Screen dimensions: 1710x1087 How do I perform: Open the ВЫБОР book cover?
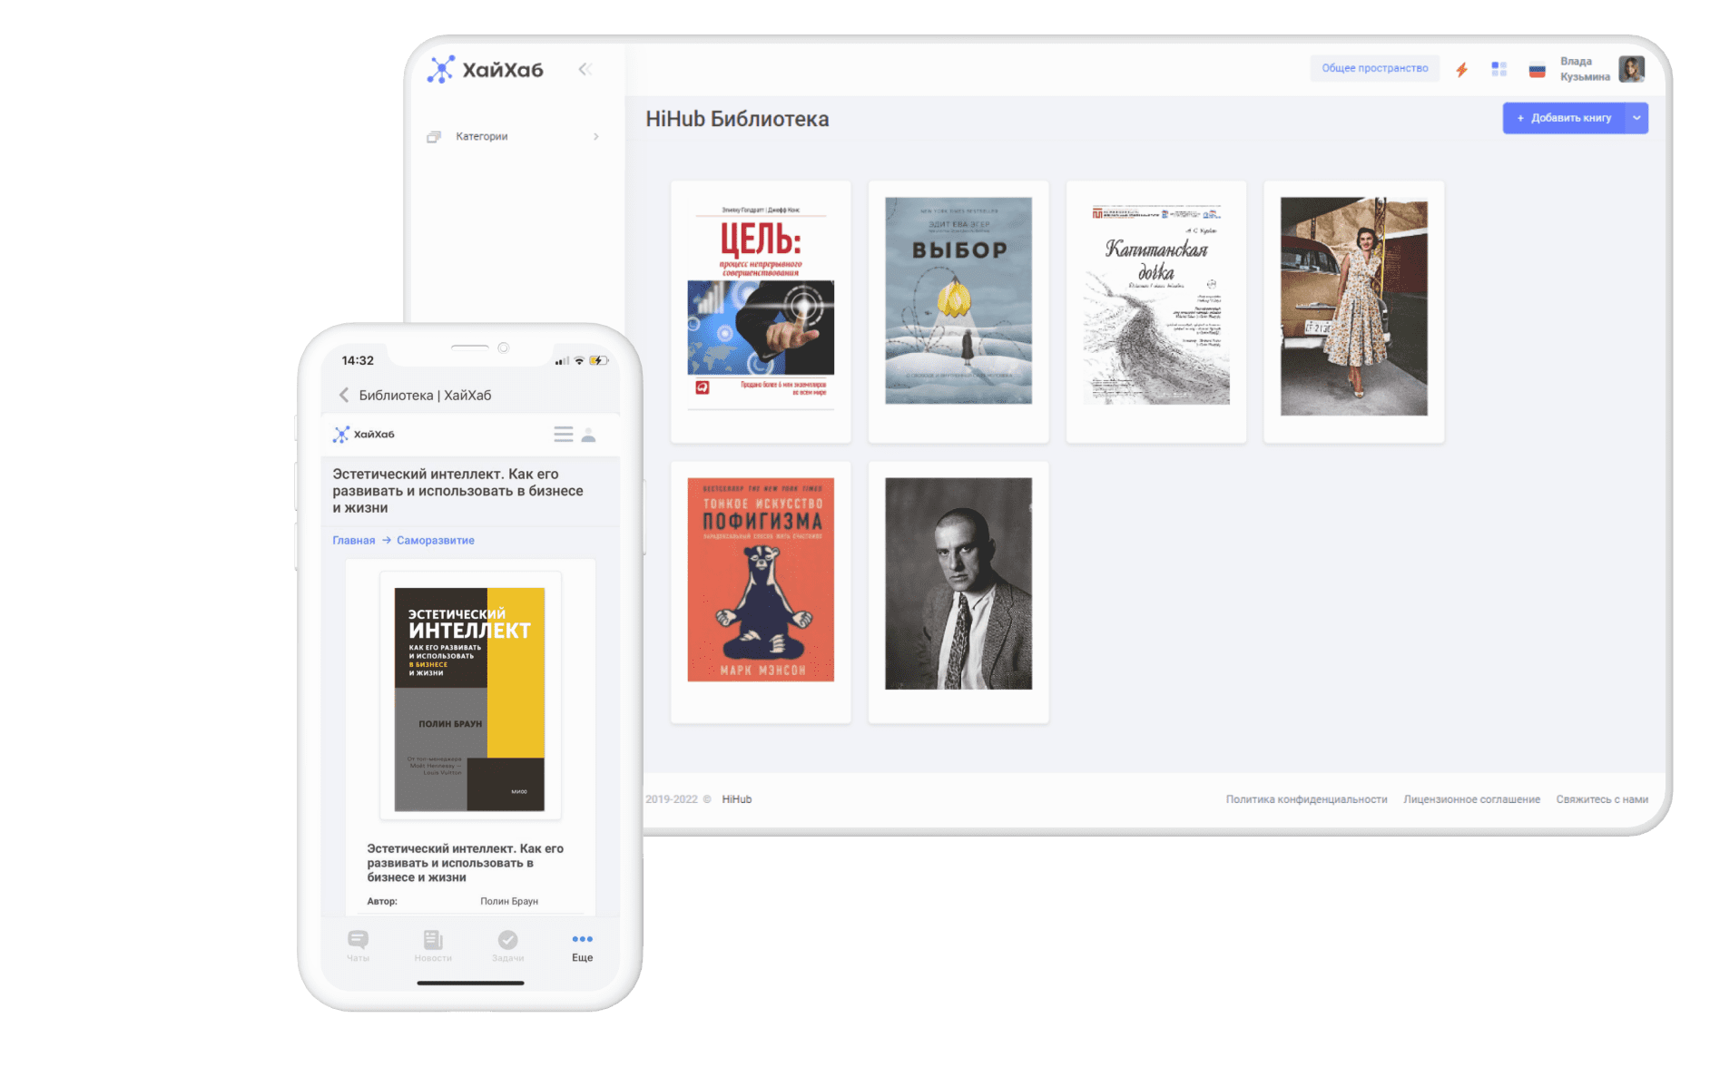(958, 300)
